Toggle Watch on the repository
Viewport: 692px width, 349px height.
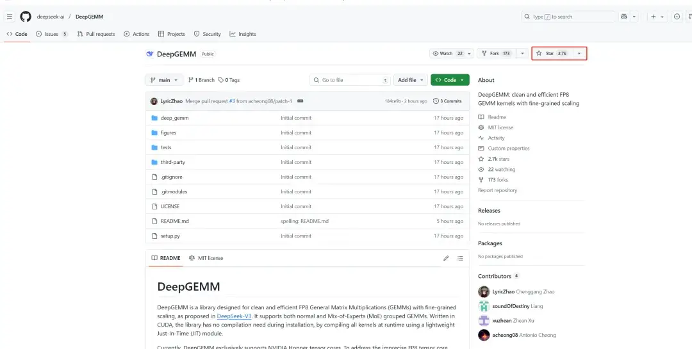pos(447,53)
